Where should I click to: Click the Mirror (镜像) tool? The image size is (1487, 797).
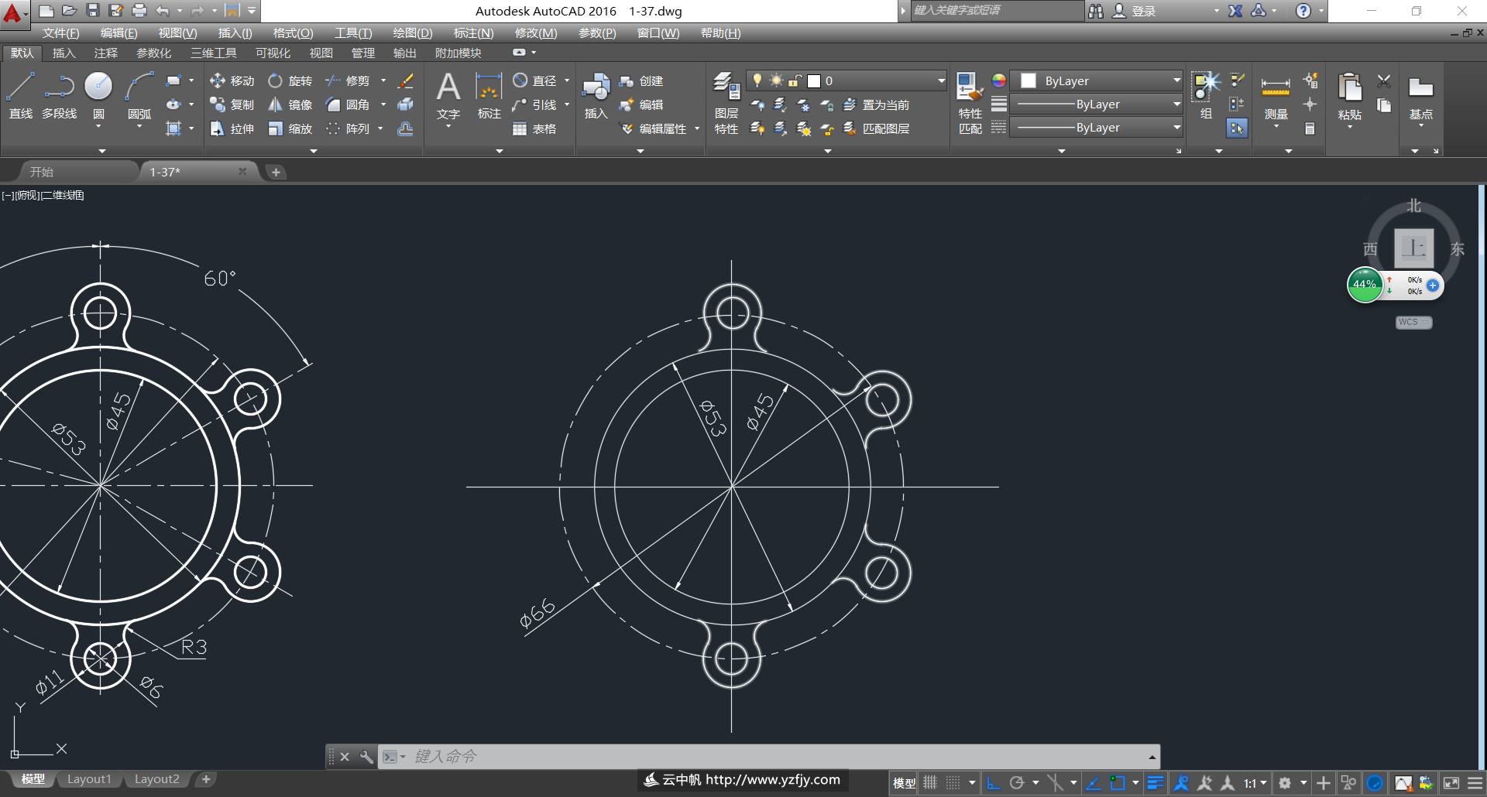[x=290, y=104]
